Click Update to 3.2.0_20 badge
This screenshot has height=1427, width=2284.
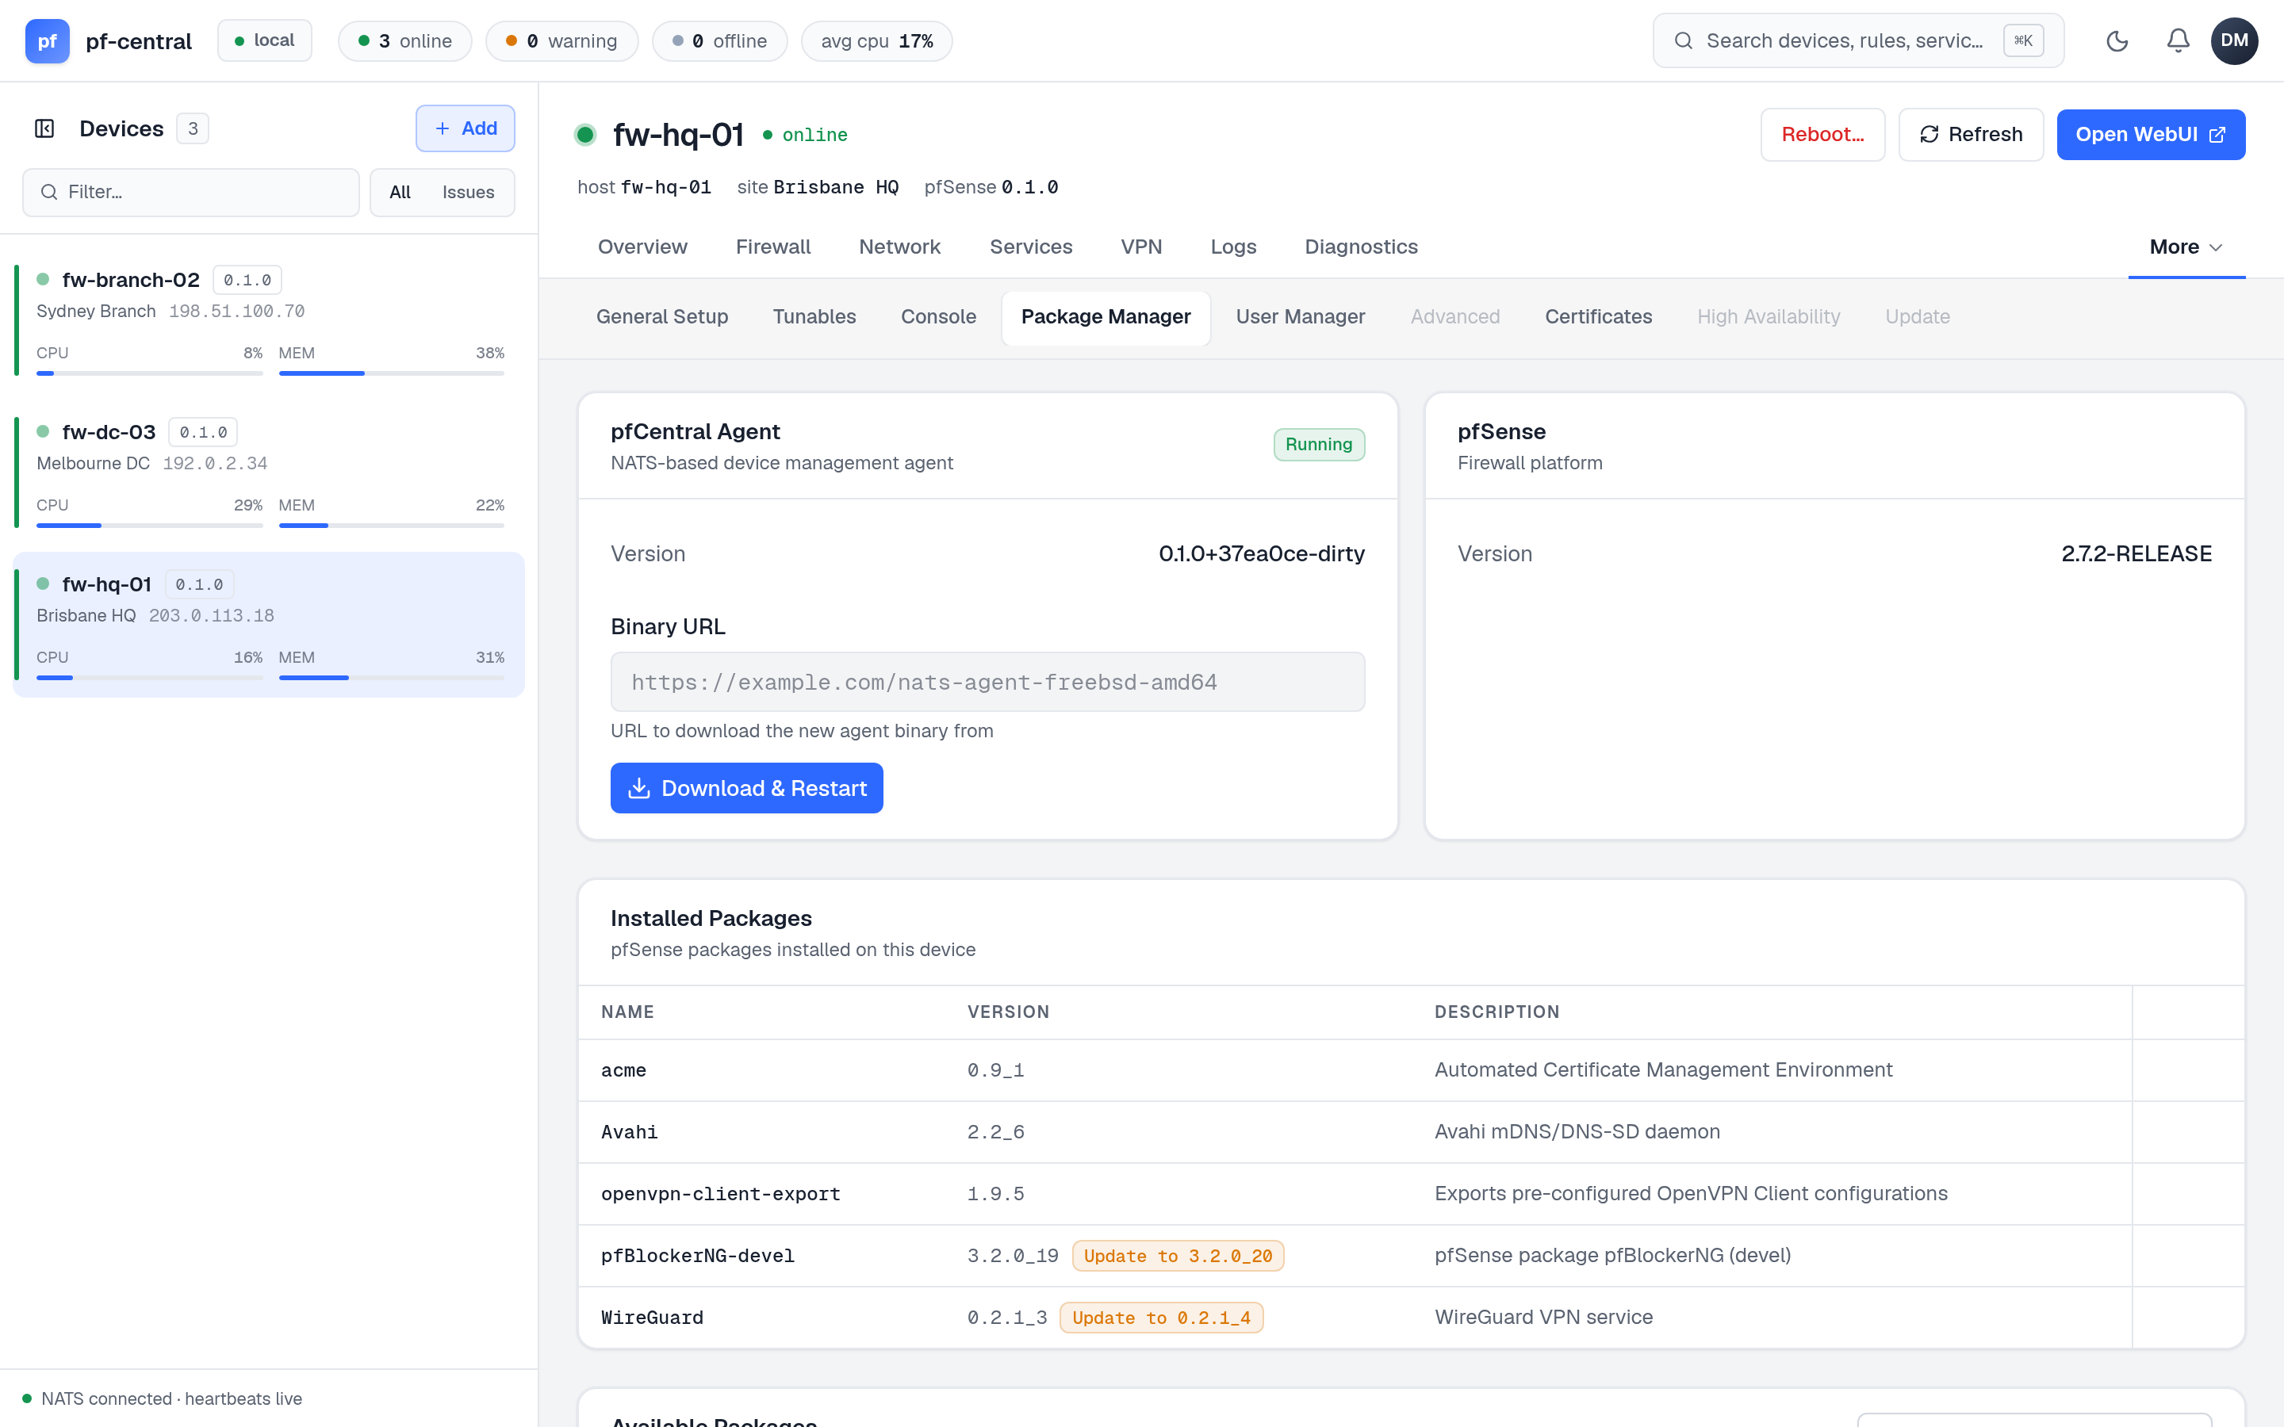(1177, 1257)
